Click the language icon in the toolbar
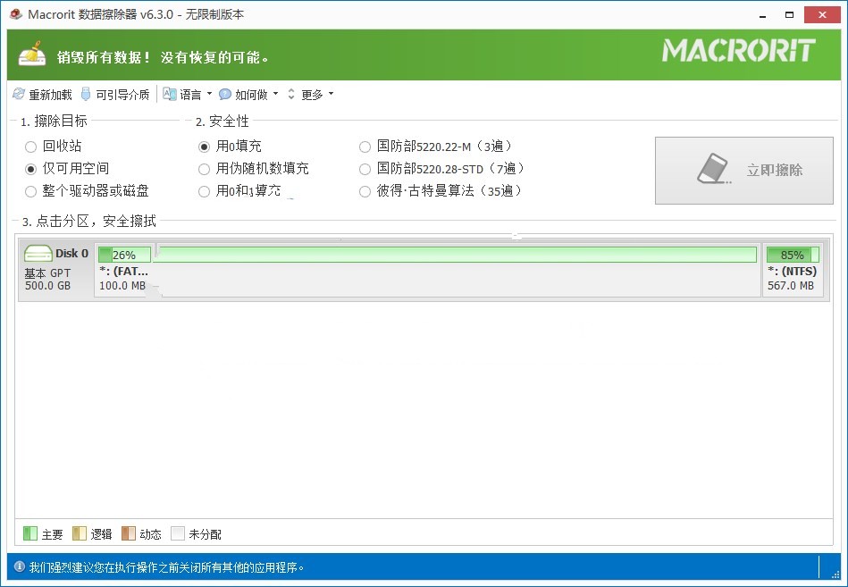The width and height of the screenshot is (848, 587). (x=169, y=94)
